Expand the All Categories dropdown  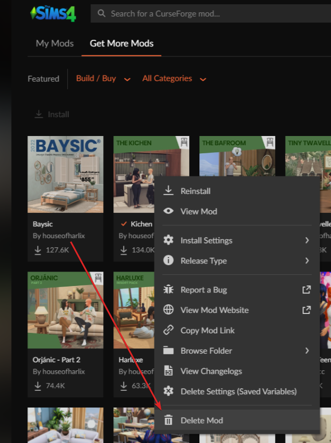[174, 78]
